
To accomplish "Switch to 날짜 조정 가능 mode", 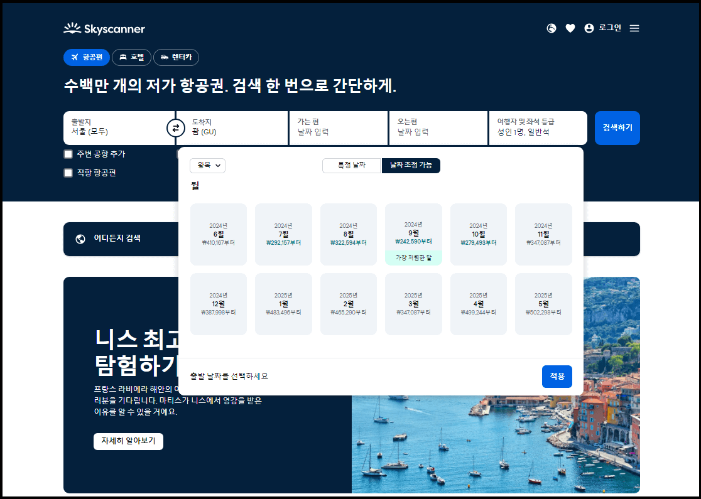I will click(411, 166).
